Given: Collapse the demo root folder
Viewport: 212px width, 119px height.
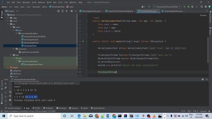Looking at the screenshot, I should (5, 15).
